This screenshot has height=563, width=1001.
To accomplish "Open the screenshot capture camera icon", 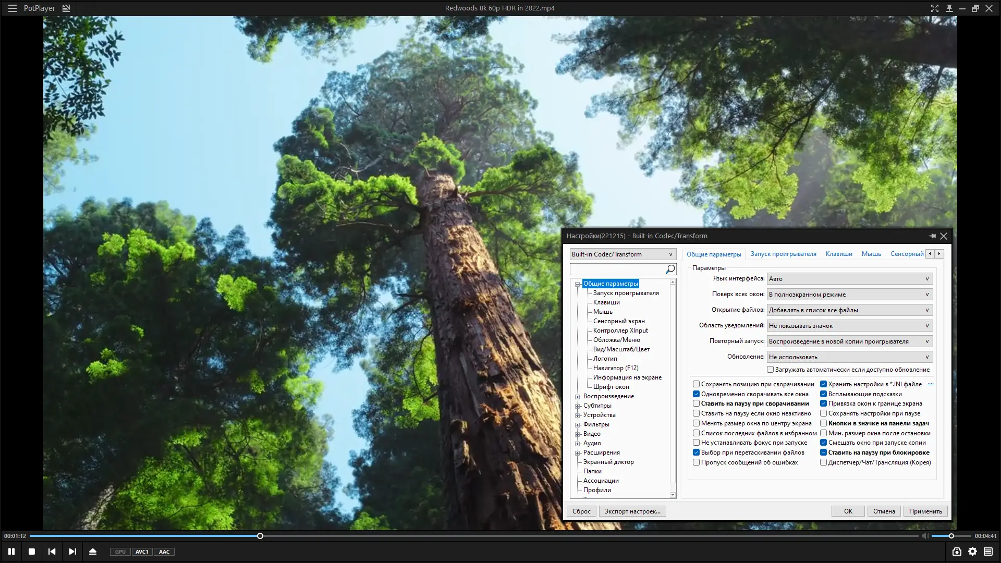I will [x=957, y=552].
